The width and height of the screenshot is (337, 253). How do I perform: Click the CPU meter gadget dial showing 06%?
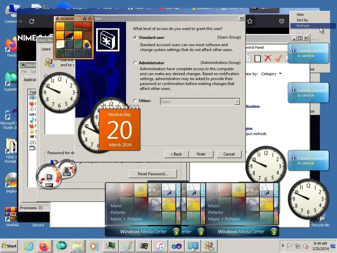click(x=49, y=177)
